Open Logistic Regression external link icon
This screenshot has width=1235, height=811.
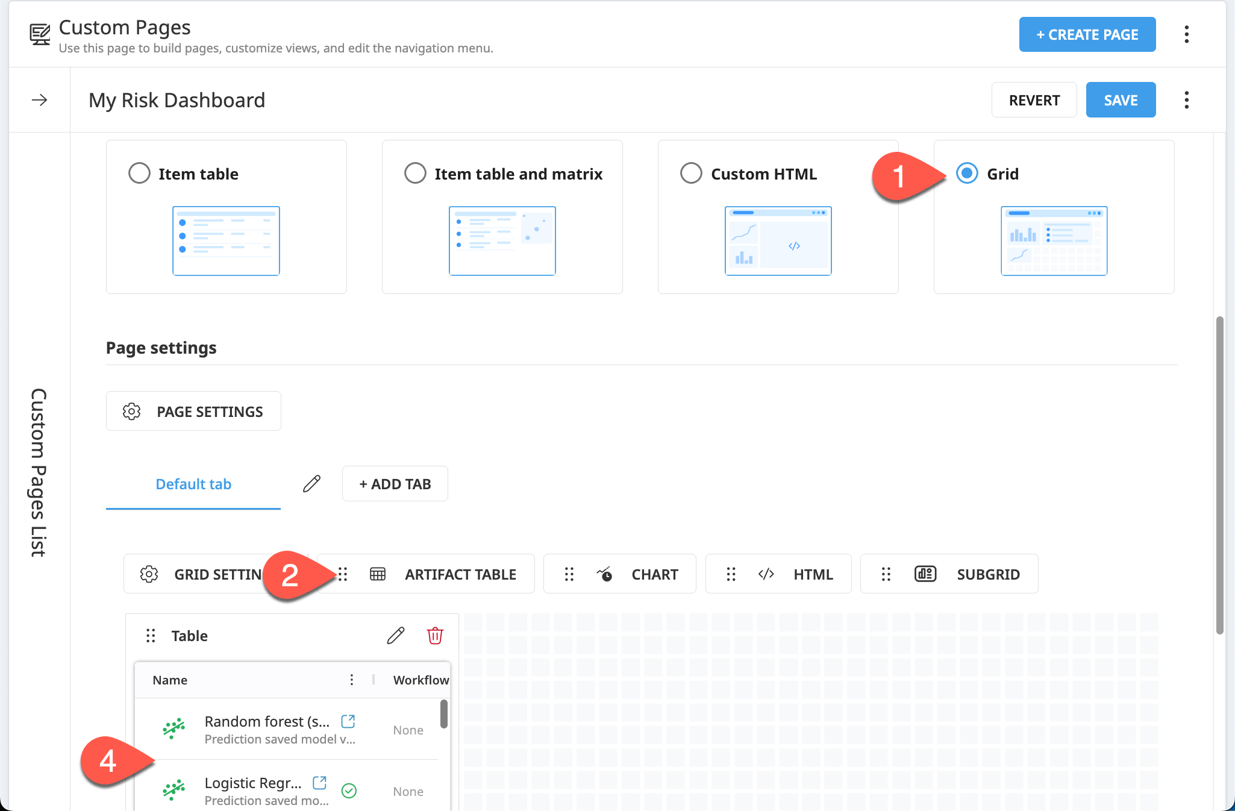tap(320, 783)
